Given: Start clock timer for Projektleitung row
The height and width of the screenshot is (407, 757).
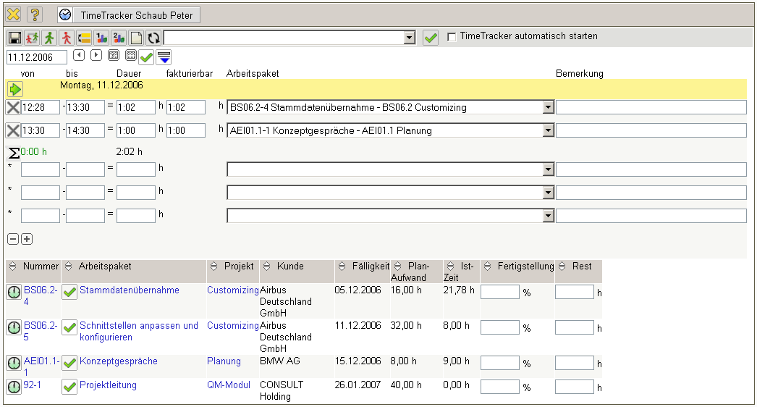Looking at the screenshot, I should [14, 387].
